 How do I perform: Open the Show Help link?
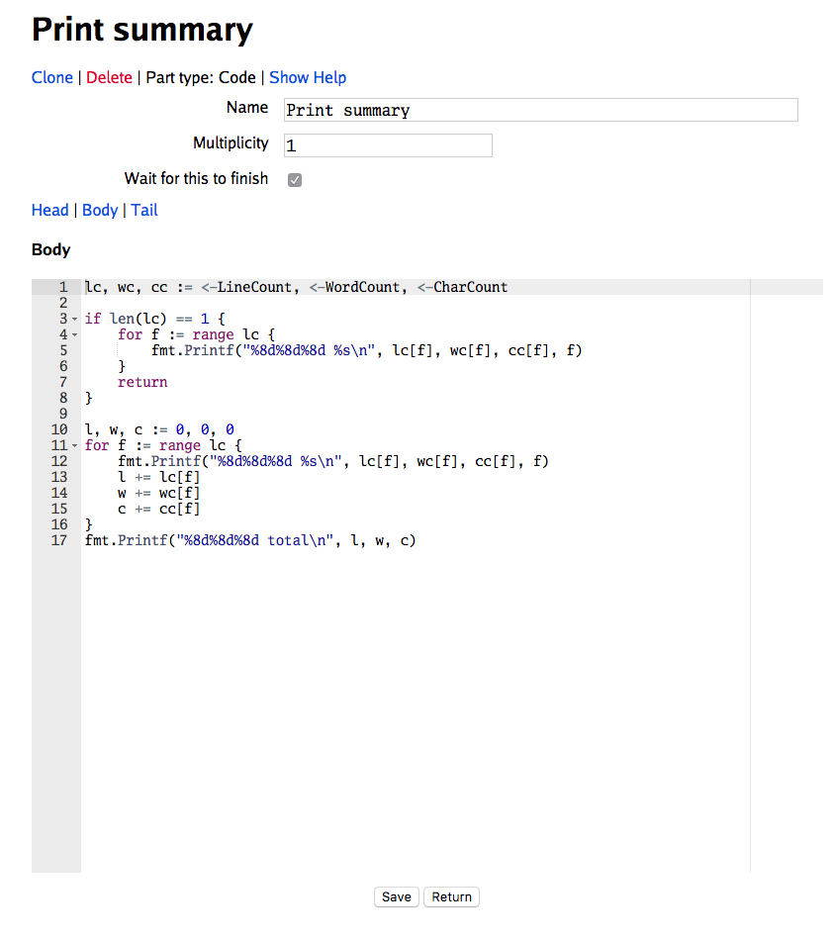click(308, 77)
